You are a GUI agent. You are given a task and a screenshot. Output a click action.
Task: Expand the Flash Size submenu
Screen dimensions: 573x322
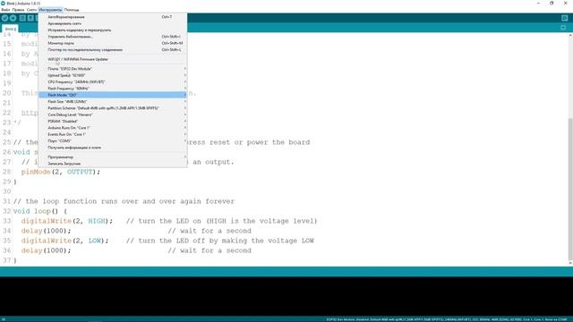[x=113, y=101]
